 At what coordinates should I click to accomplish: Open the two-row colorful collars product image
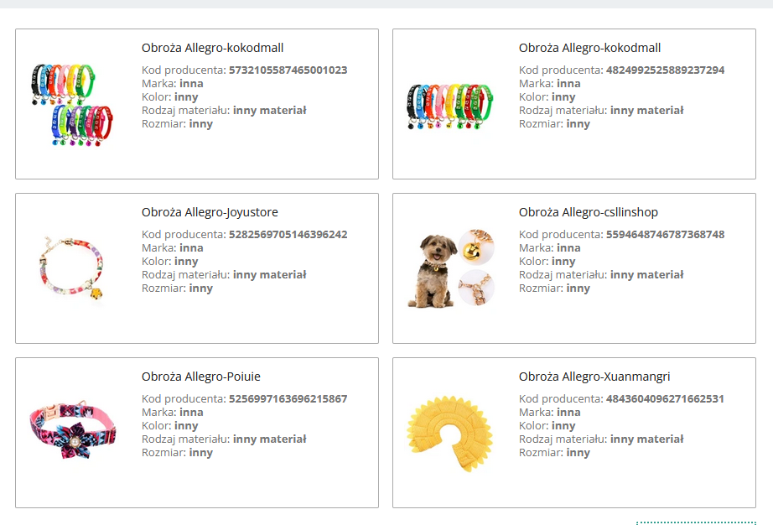click(72, 104)
